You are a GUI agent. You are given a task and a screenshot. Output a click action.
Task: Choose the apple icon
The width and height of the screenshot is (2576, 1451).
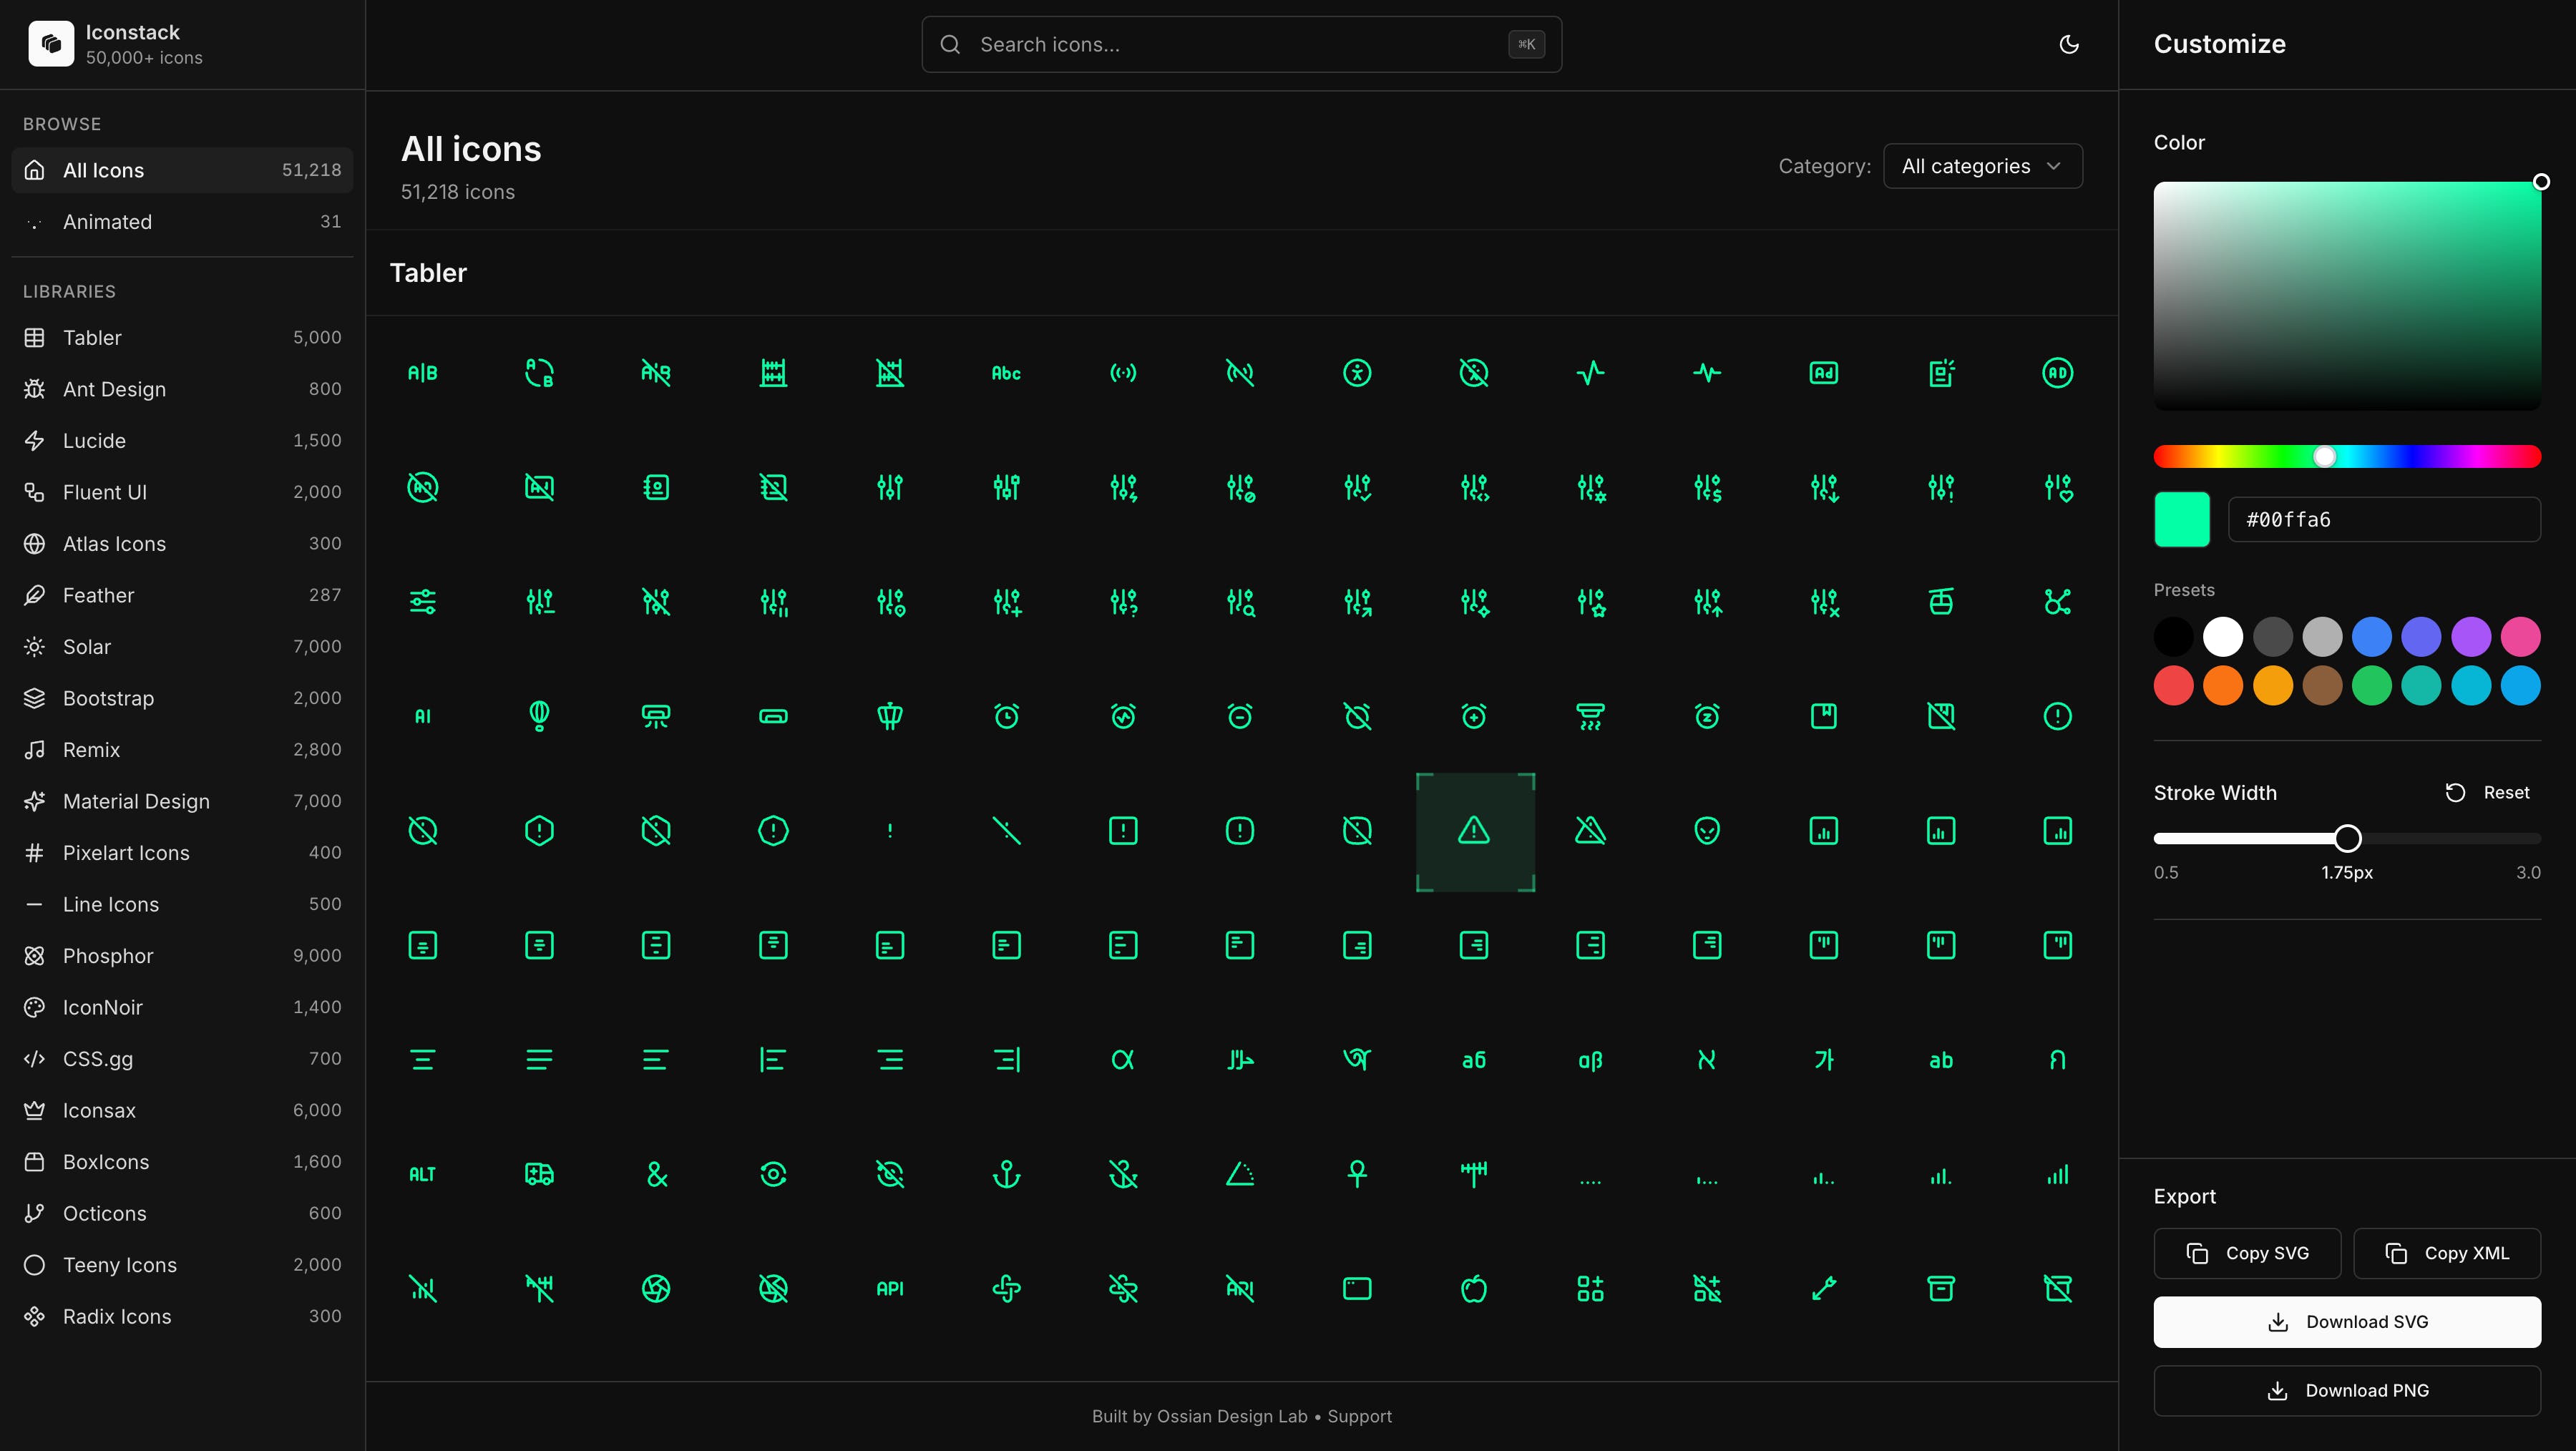[x=1473, y=1288]
